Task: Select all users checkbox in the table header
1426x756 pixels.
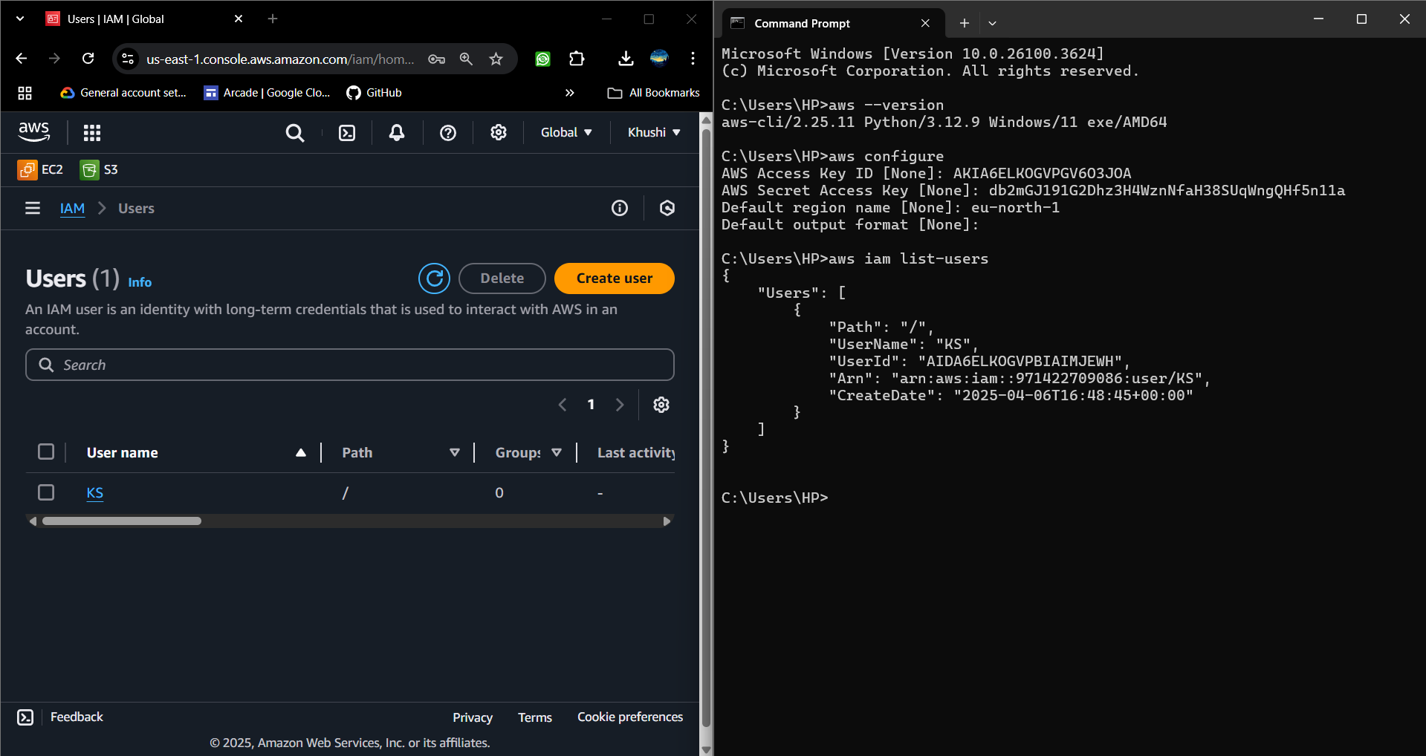Action: tap(46, 452)
